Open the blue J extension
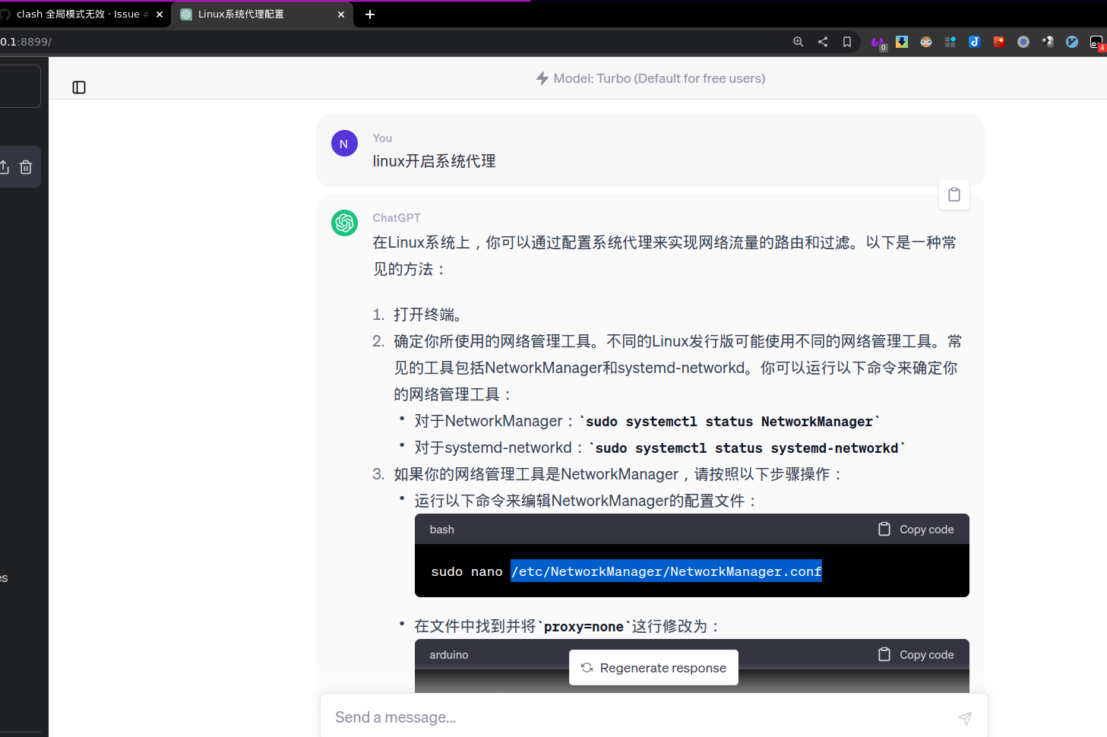The height and width of the screenshot is (737, 1107). click(974, 42)
